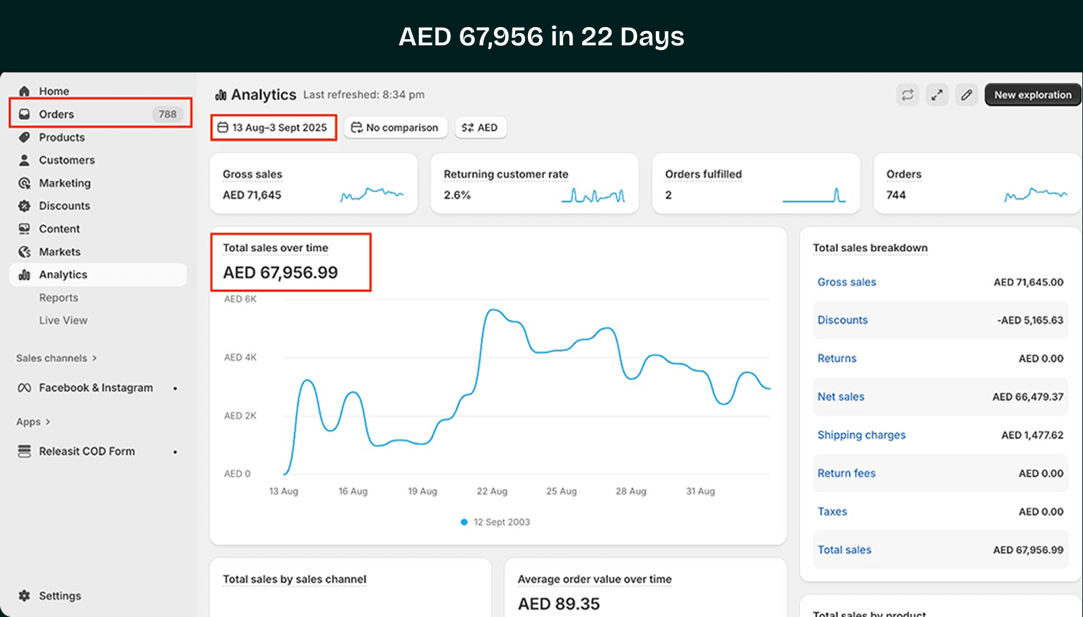Go to Reports under Analytics
This screenshot has width=1083, height=617.
[58, 298]
